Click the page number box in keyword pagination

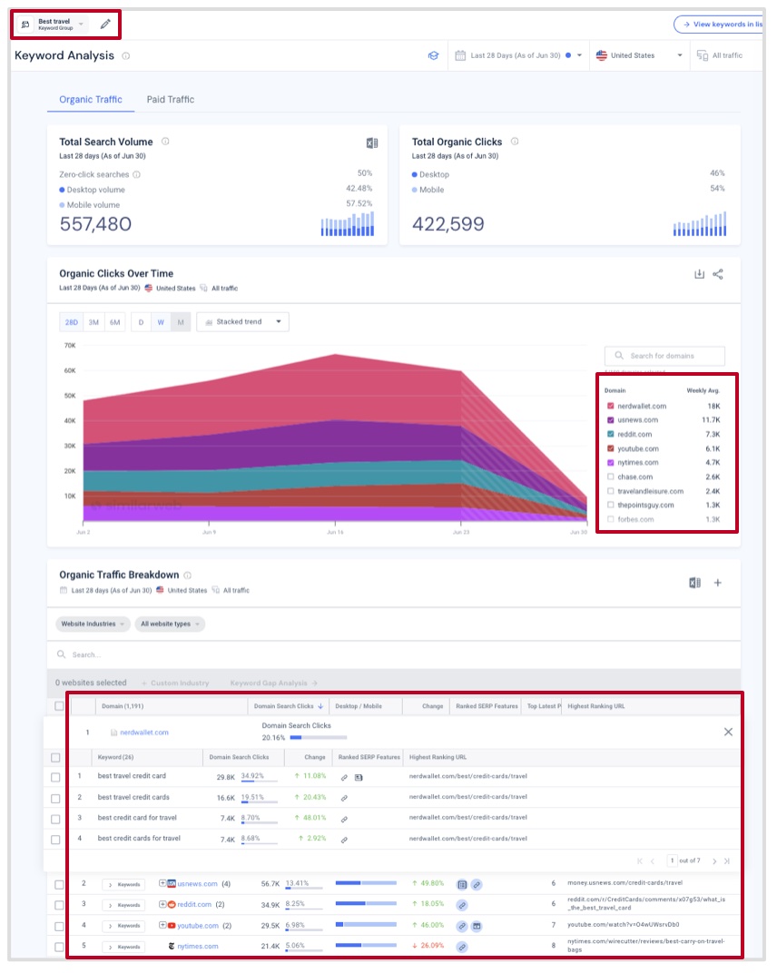click(x=672, y=860)
